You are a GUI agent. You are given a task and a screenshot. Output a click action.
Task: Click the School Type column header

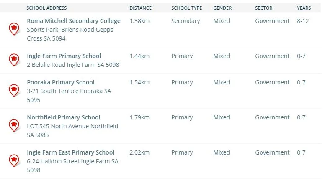[x=186, y=8]
